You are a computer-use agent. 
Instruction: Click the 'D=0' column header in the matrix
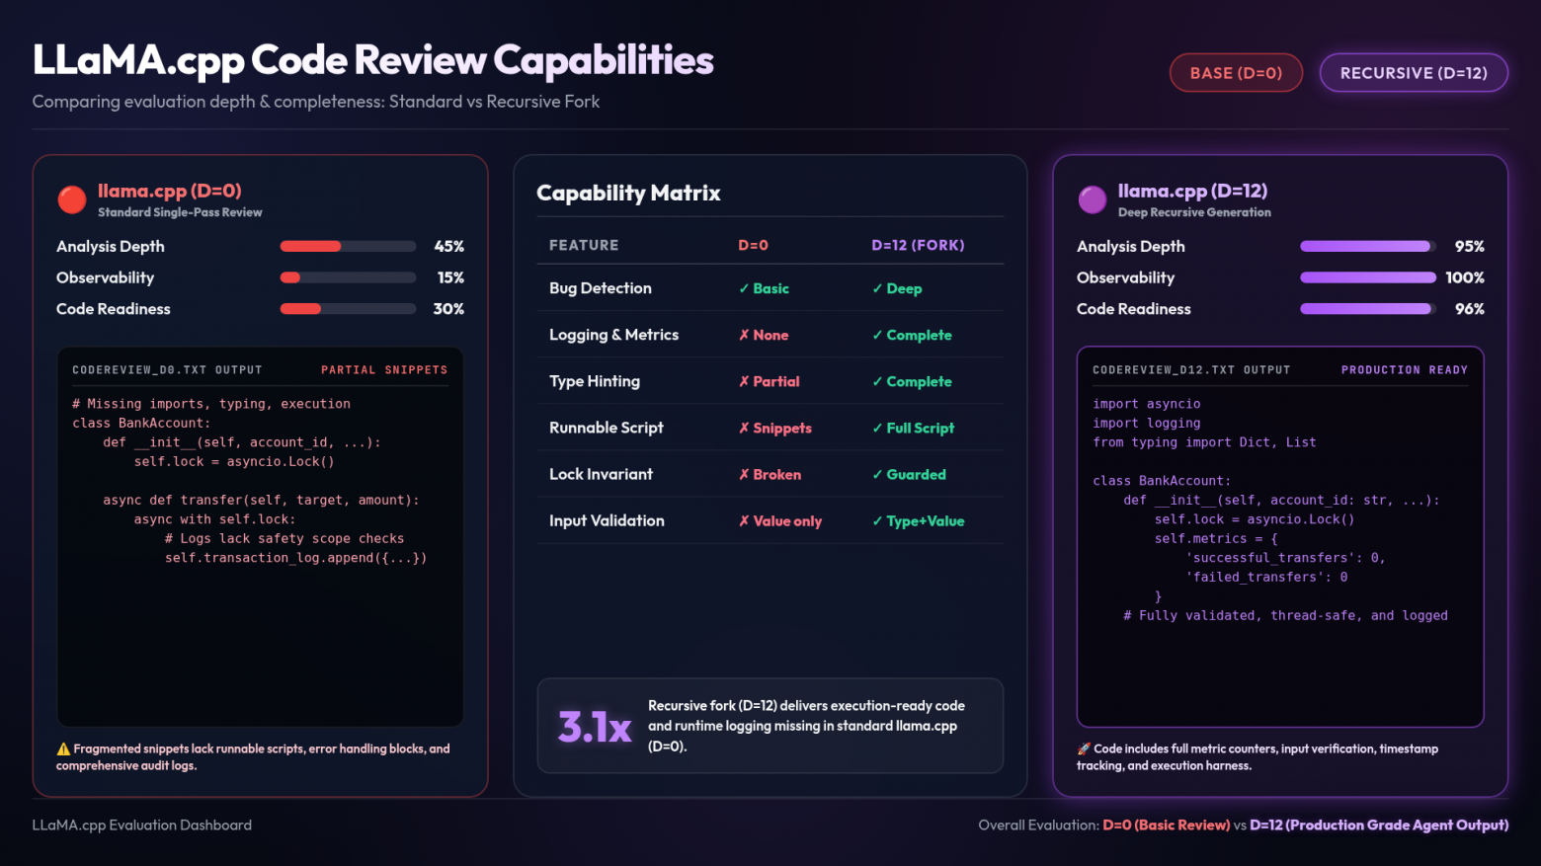pos(753,245)
